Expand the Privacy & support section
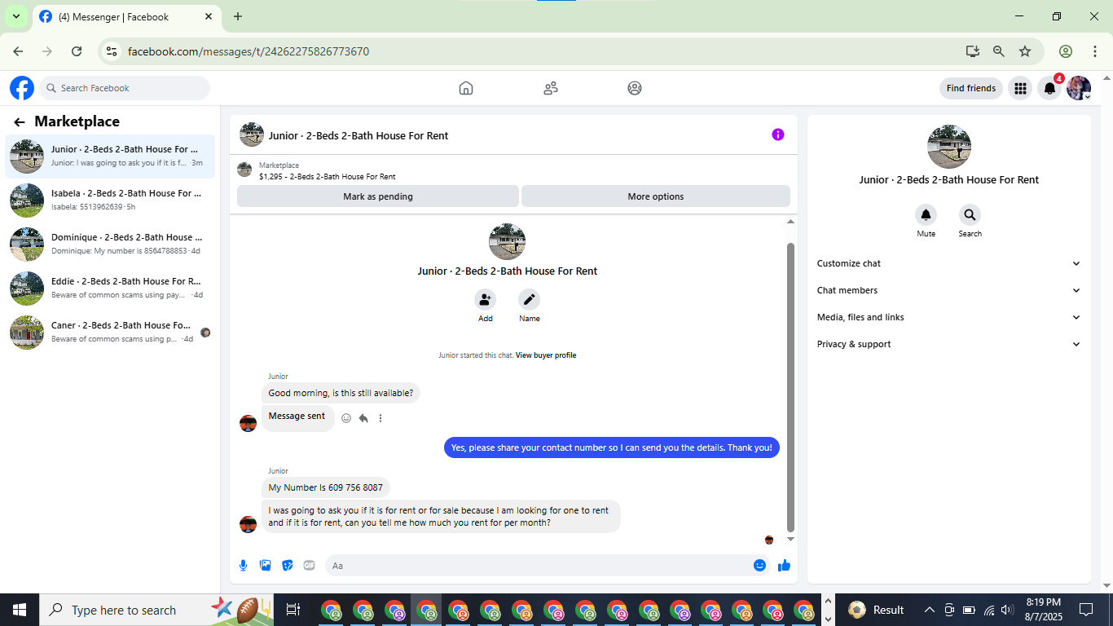Viewport: 1113px width, 626px height. coord(949,345)
